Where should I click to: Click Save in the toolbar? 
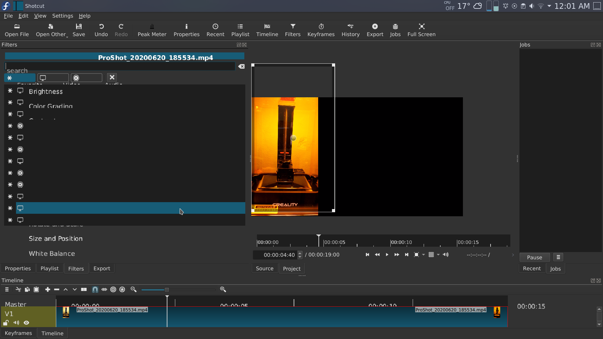tap(79, 30)
